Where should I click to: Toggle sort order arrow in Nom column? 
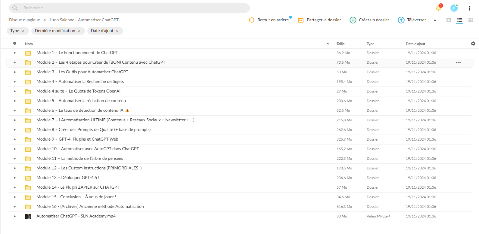pos(328,44)
